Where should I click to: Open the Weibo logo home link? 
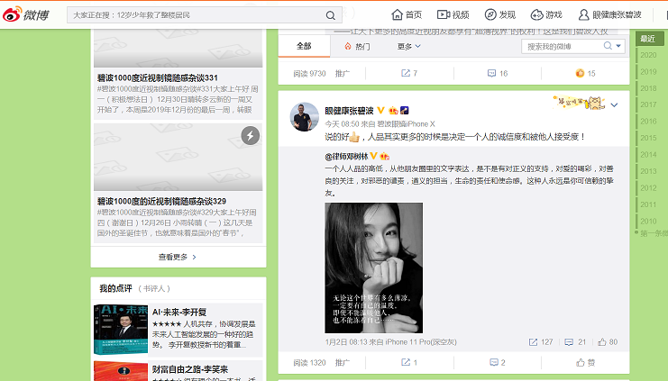(25, 15)
